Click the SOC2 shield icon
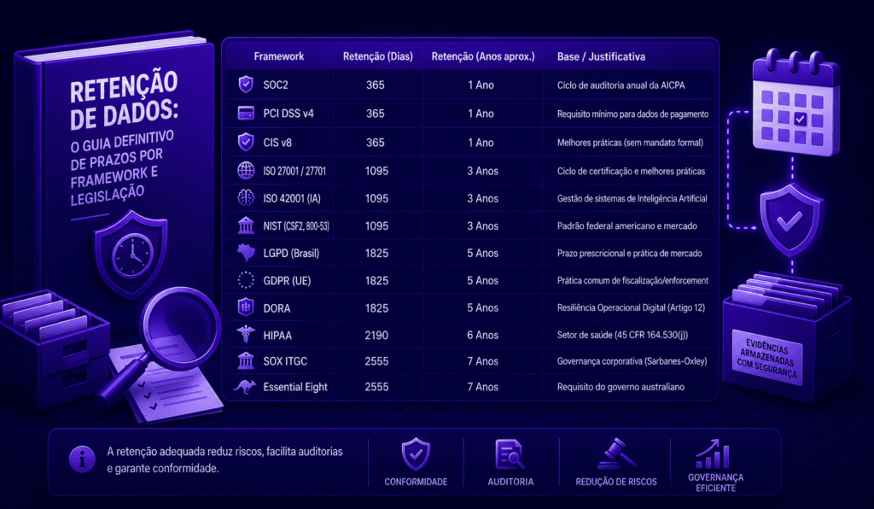This screenshot has height=509, width=874. point(246,85)
